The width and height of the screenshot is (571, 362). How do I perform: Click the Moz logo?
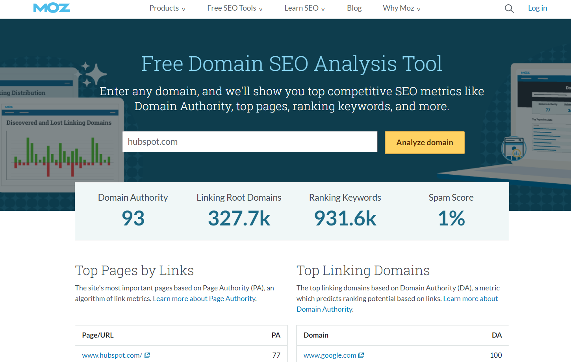tap(52, 8)
